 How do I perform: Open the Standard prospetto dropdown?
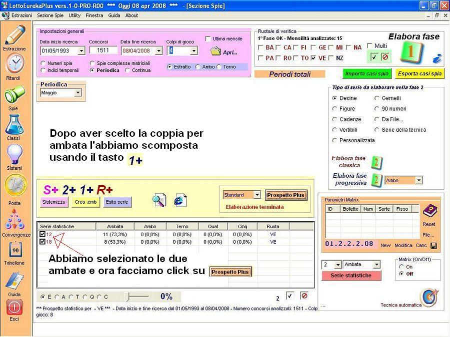point(257,195)
